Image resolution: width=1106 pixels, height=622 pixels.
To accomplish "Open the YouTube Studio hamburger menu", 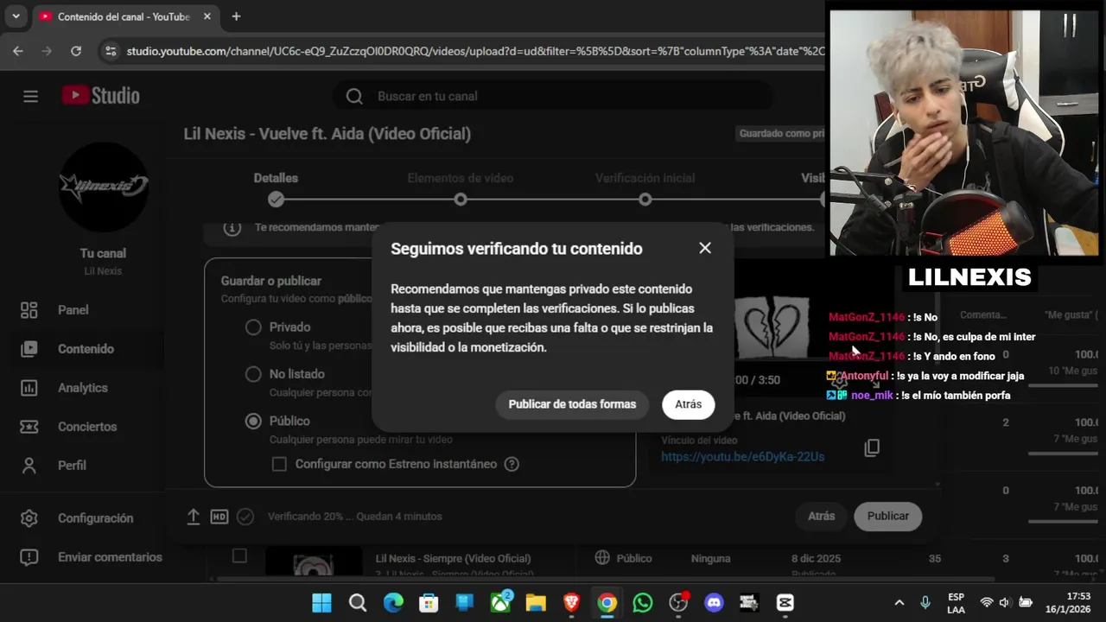I will 31,96.
